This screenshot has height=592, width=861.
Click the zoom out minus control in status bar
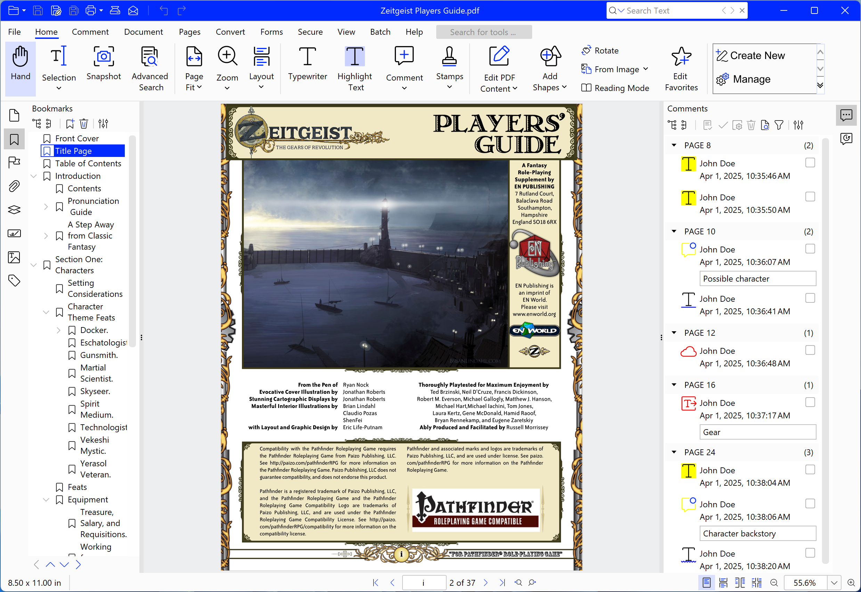point(774,582)
